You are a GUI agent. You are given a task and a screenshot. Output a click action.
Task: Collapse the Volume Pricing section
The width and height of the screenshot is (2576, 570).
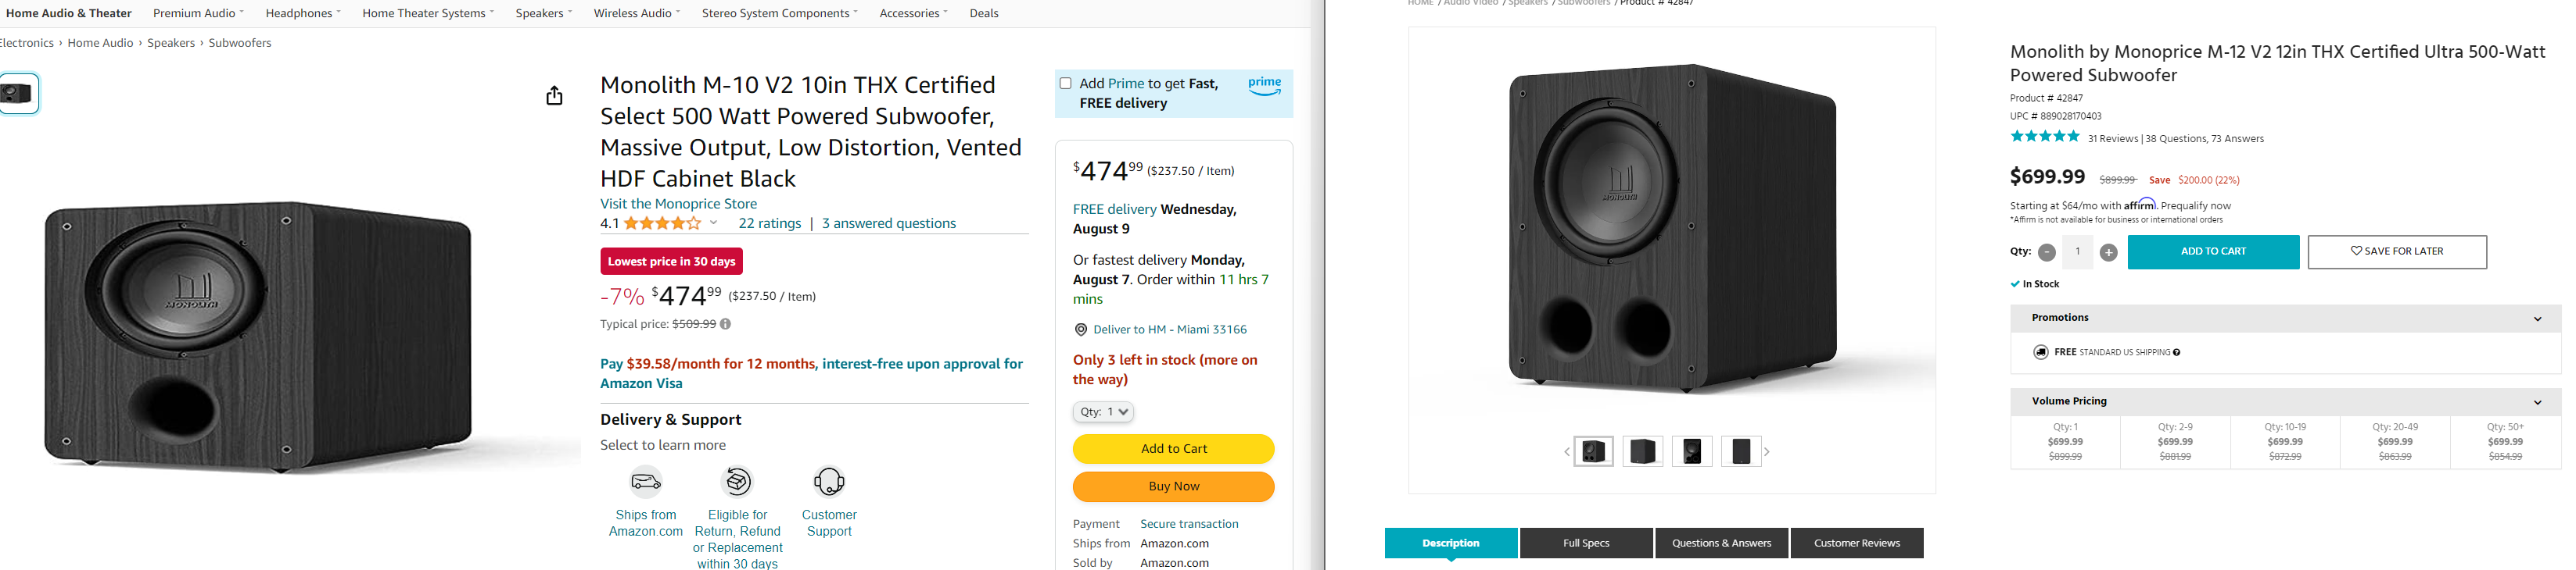coord(2537,402)
